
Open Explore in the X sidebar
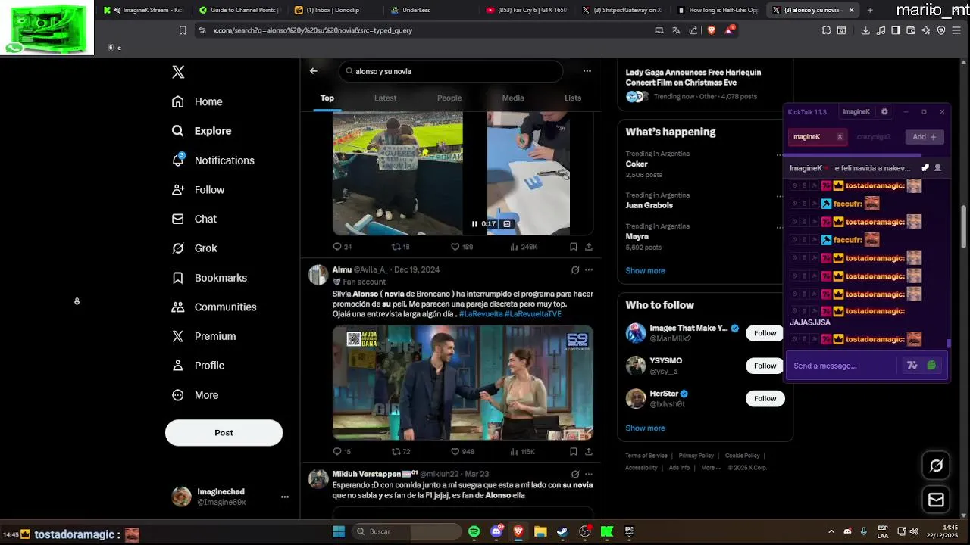pos(202,131)
